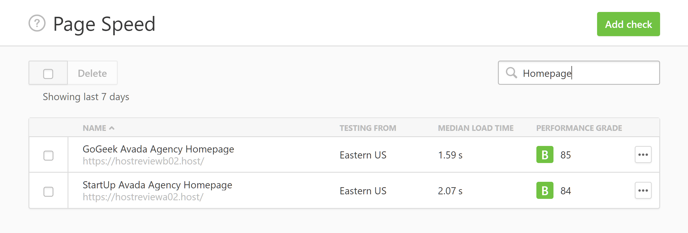Image resolution: width=688 pixels, height=233 pixels.
Task: Tick the select-all checkbox beside Delete
Action: (x=48, y=74)
